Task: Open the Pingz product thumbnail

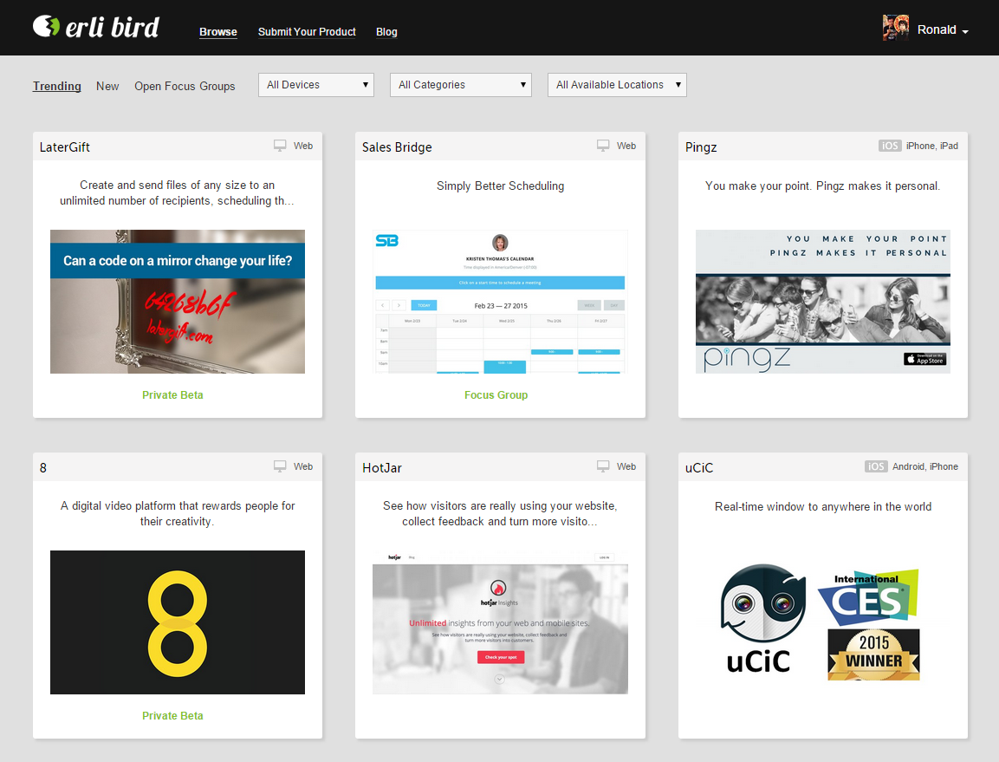Action: point(821,301)
